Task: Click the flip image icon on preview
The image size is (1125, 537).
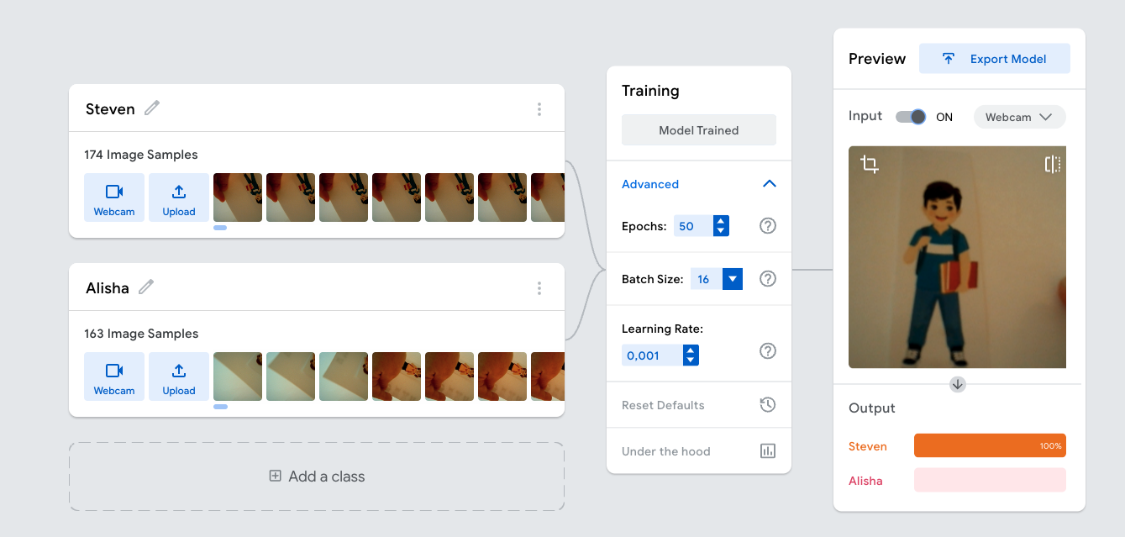Action: coord(1052,165)
